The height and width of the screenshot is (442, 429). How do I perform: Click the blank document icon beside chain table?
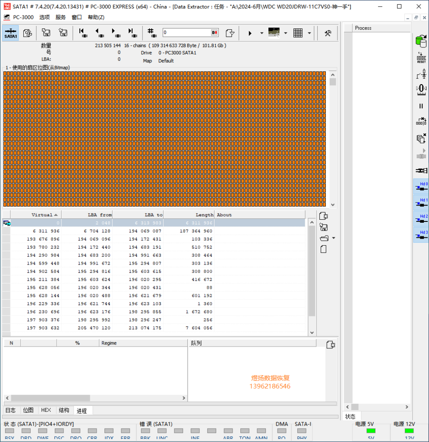324,249
